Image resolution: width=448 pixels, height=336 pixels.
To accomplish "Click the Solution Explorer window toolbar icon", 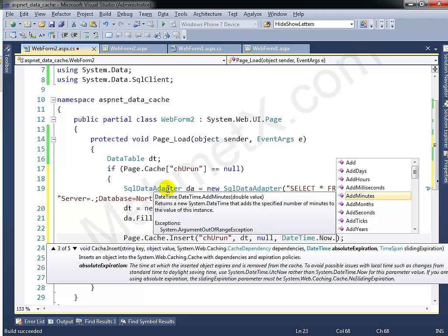I will [x=364, y=24].
